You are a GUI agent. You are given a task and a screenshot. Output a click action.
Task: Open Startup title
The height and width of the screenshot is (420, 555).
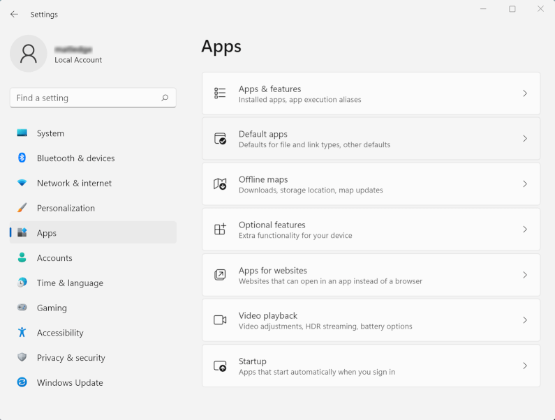[x=253, y=361]
